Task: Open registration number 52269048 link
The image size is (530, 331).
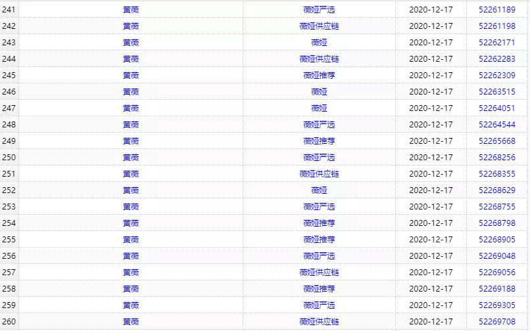Action: click(x=497, y=256)
